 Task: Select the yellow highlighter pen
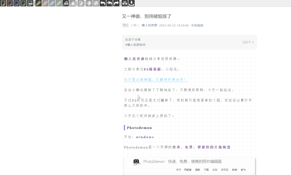[x=38, y=3]
